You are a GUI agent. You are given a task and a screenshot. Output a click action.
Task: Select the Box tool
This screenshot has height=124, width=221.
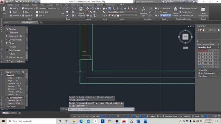point(39,15)
